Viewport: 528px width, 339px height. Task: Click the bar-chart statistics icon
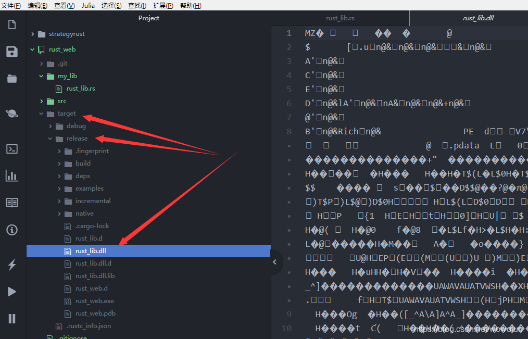click(11, 176)
